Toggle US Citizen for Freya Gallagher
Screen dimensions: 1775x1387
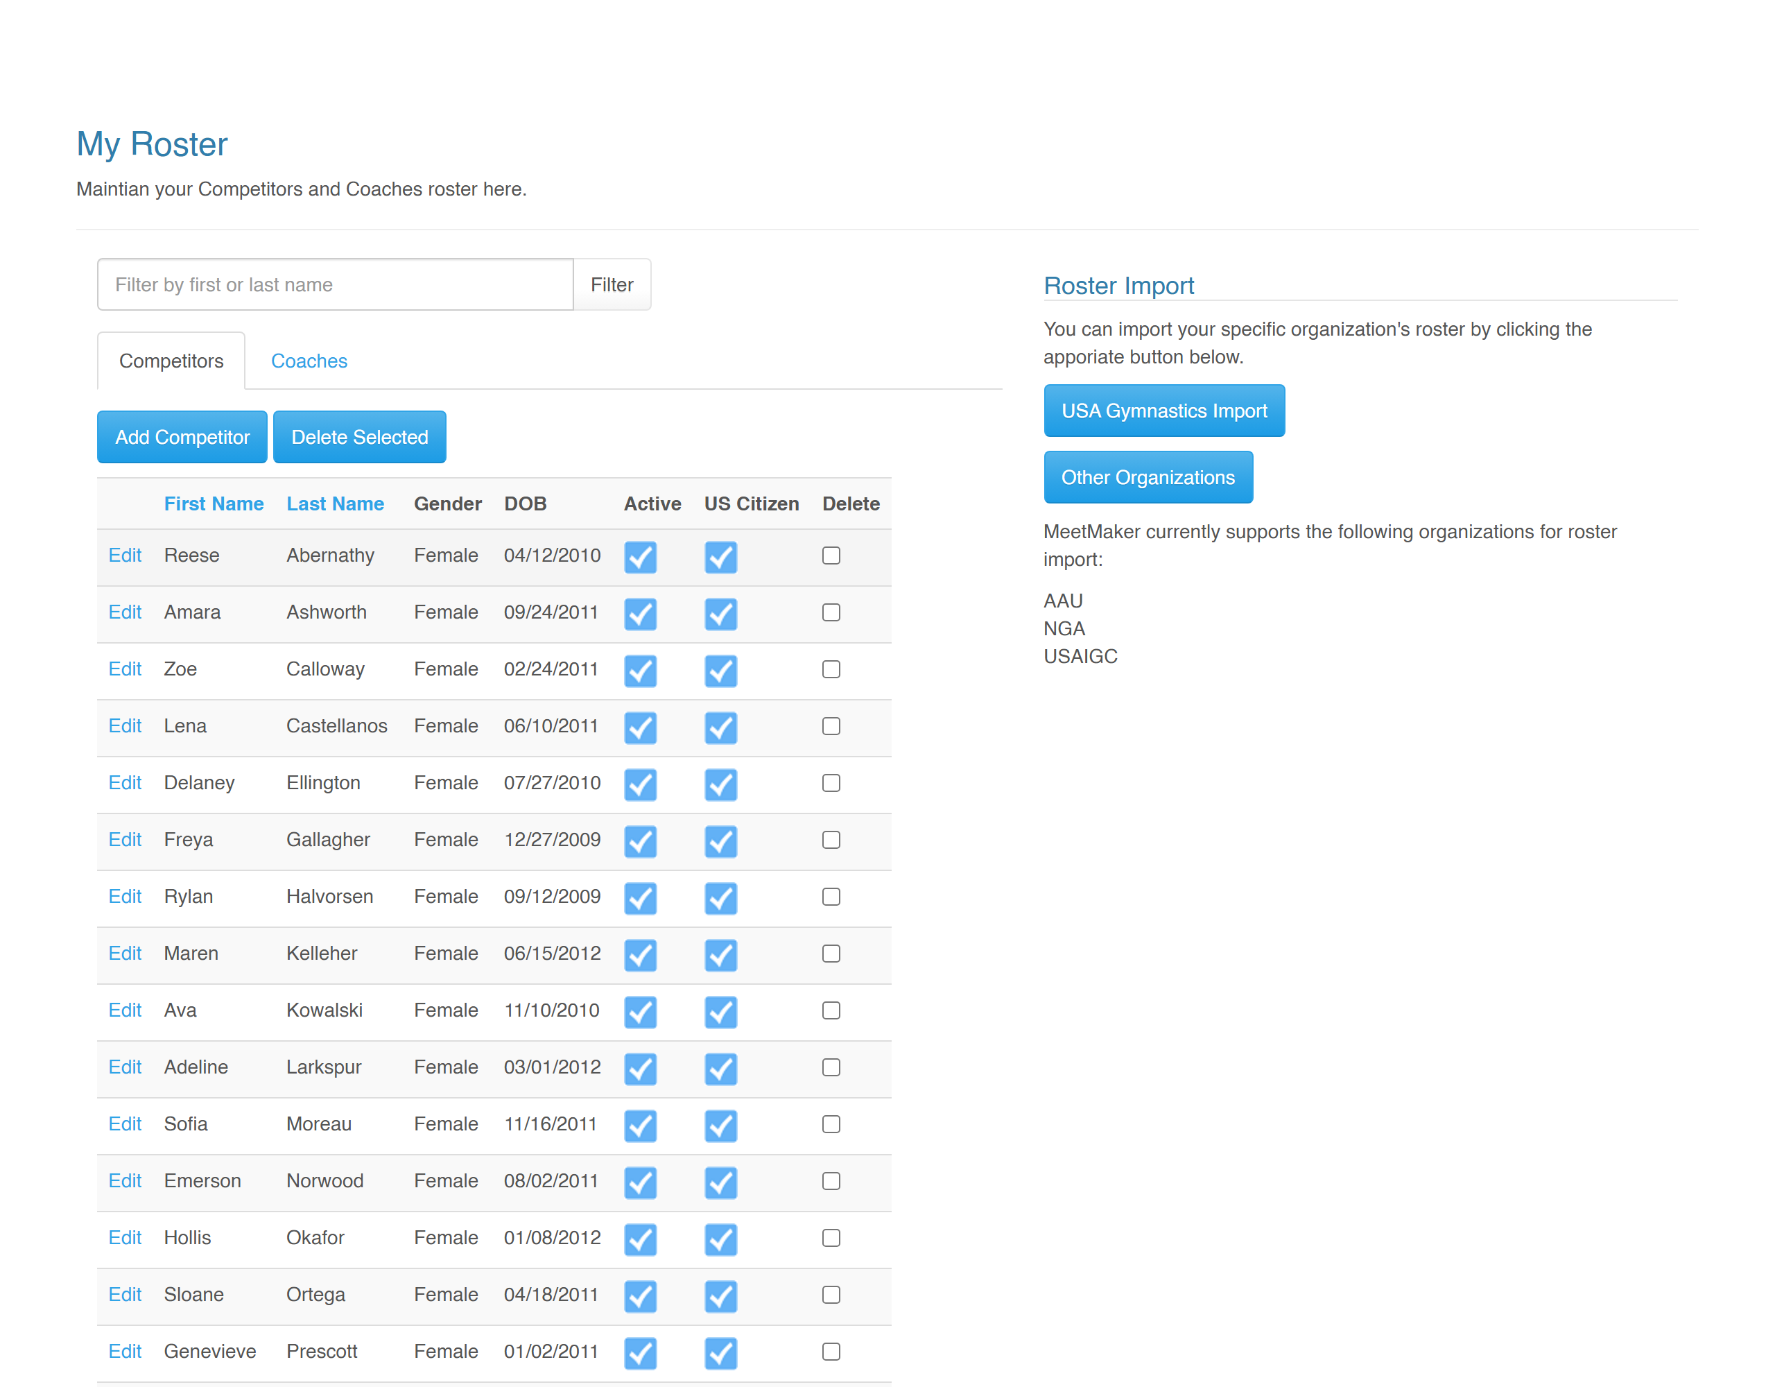(x=721, y=841)
